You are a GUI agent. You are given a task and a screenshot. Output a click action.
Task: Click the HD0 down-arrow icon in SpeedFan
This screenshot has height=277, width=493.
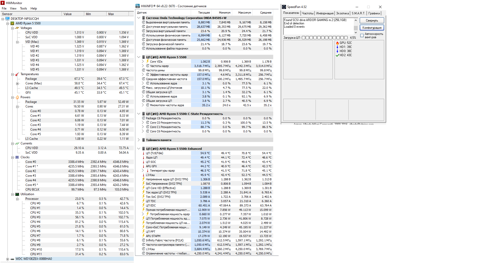coord(337,51)
